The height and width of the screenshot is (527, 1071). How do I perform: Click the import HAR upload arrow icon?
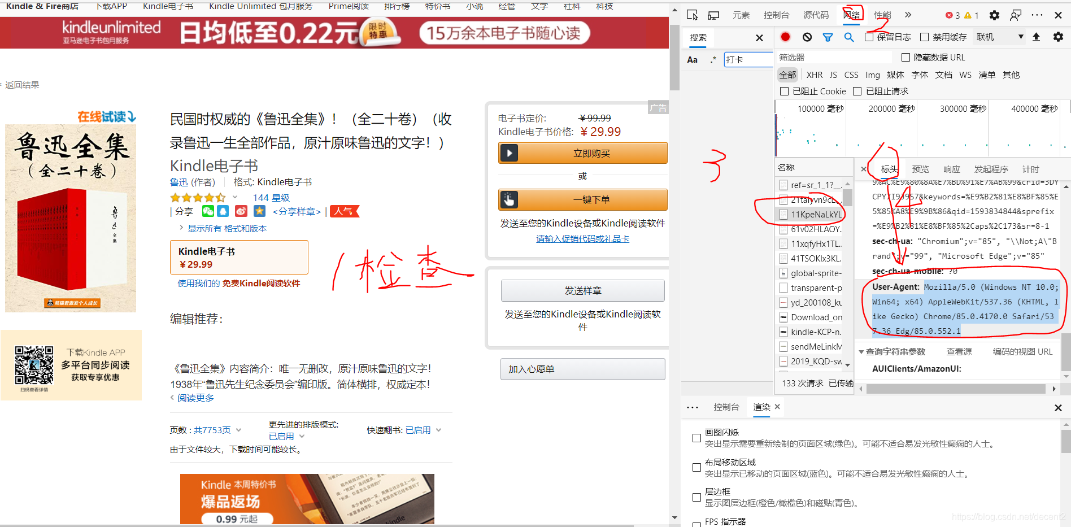tap(1036, 37)
